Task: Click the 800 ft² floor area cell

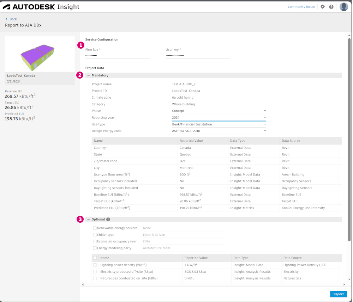Action: pyautogui.click(x=203, y=174)
